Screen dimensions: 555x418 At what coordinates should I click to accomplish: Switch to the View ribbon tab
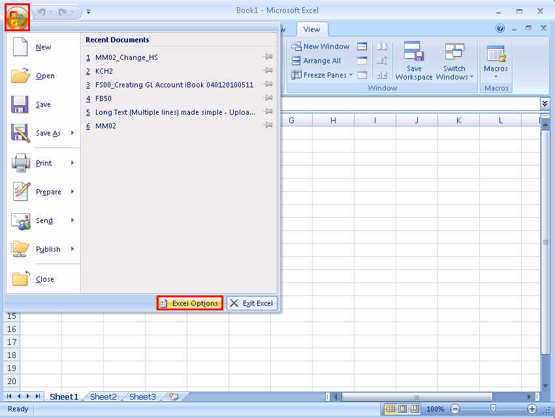click(x=312, y=29)
